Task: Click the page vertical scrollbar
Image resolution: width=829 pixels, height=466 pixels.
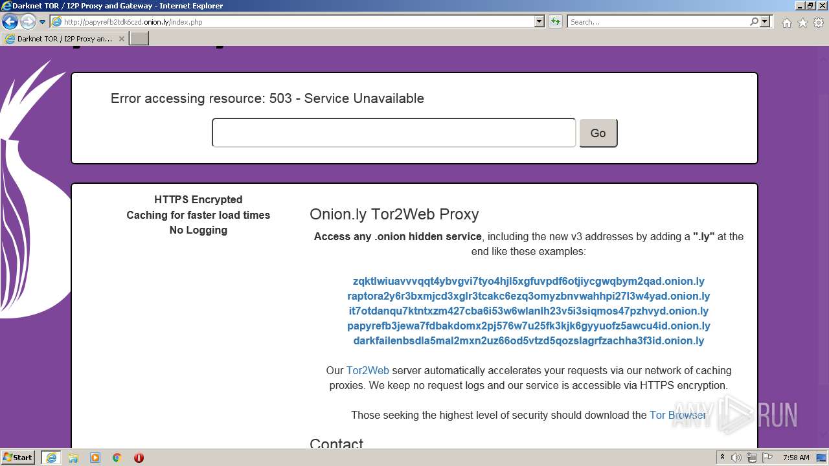Action: (x=824, y=246)
